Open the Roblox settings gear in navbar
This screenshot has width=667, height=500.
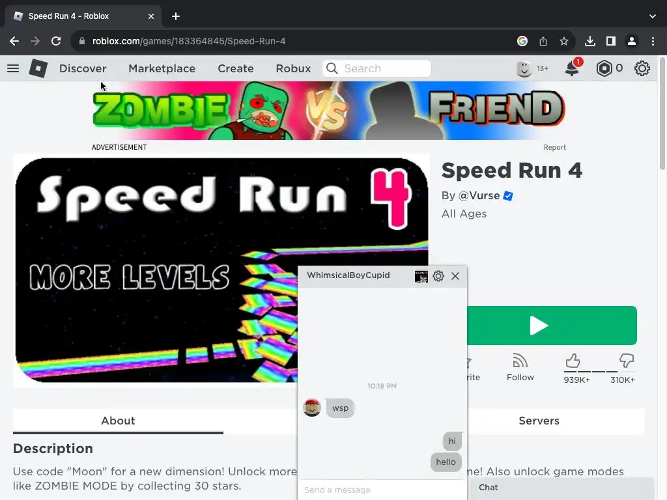coord(642,68)
